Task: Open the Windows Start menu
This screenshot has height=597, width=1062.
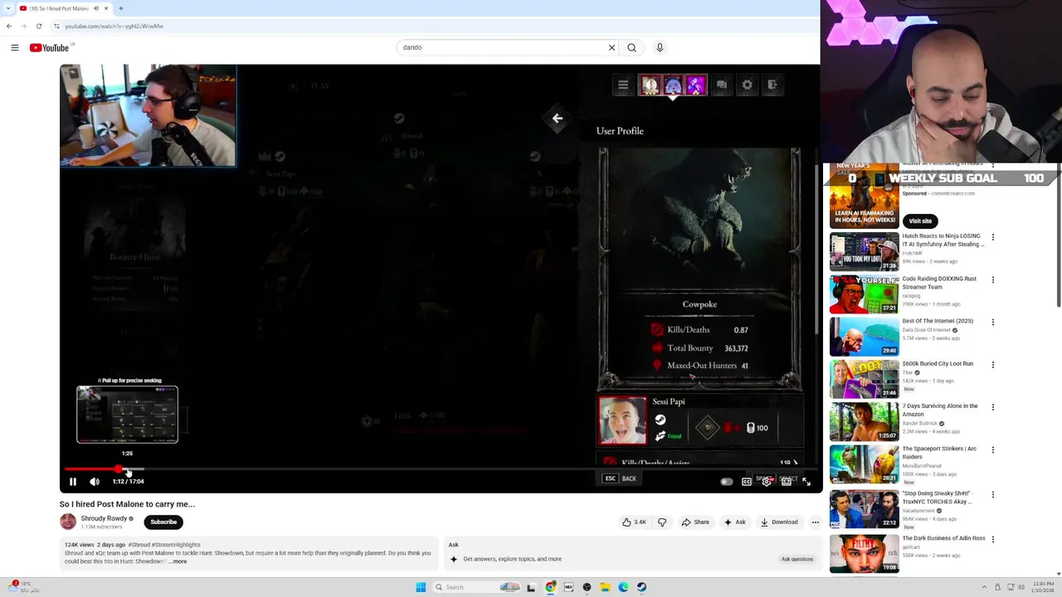Action: click(421, 587)
